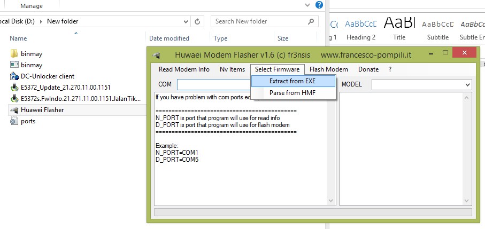Sort files by the Name column
This screenshot has width=485, height=229.
[x=18, y=38]
